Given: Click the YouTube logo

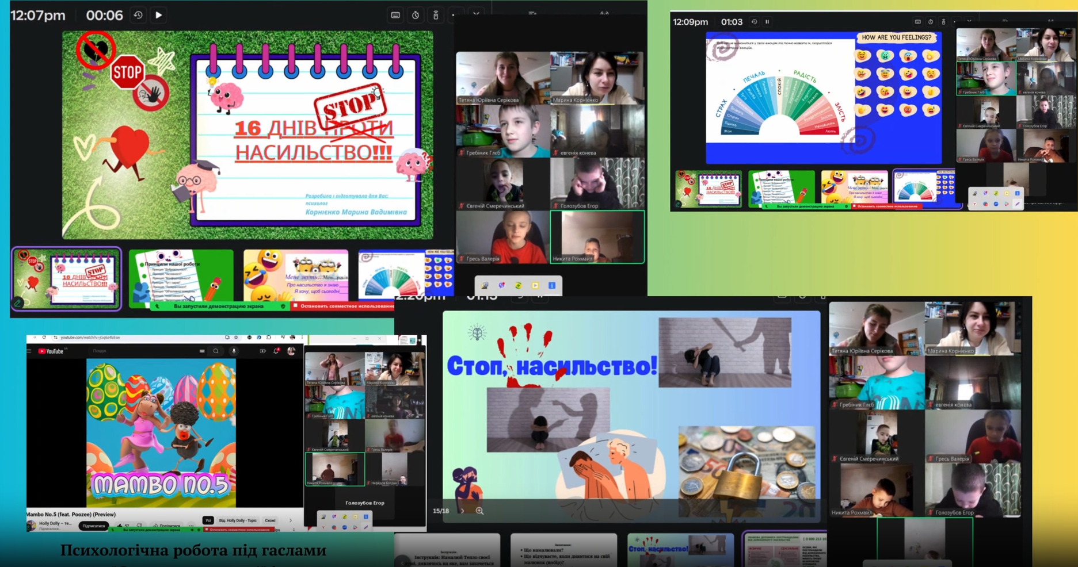Looking at the screenshot, I should [51, 351].
